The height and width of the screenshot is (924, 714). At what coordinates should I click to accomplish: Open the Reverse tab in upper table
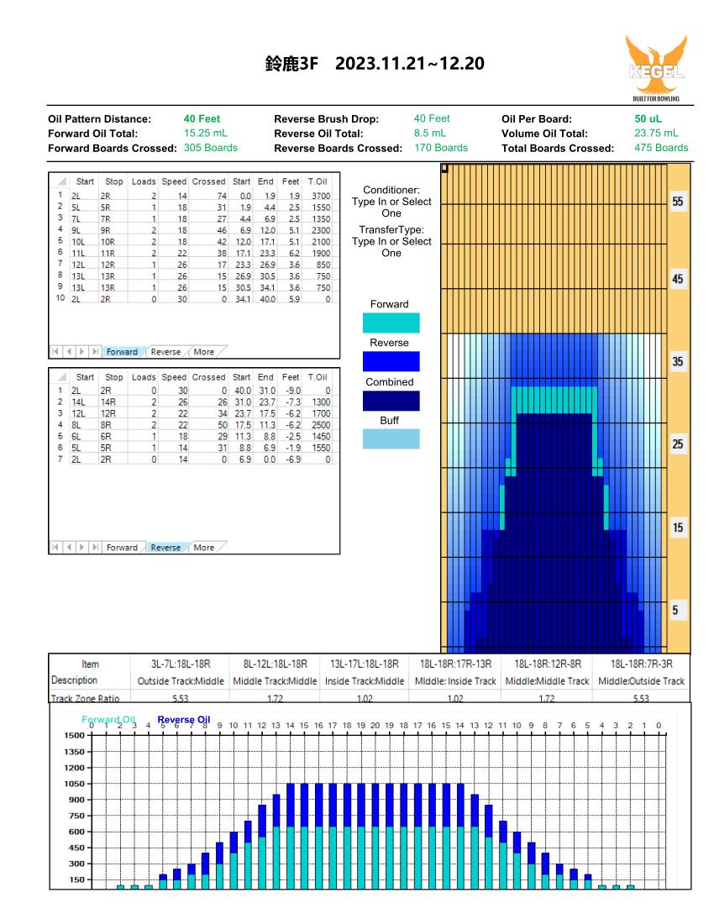(x=165, y=352)
